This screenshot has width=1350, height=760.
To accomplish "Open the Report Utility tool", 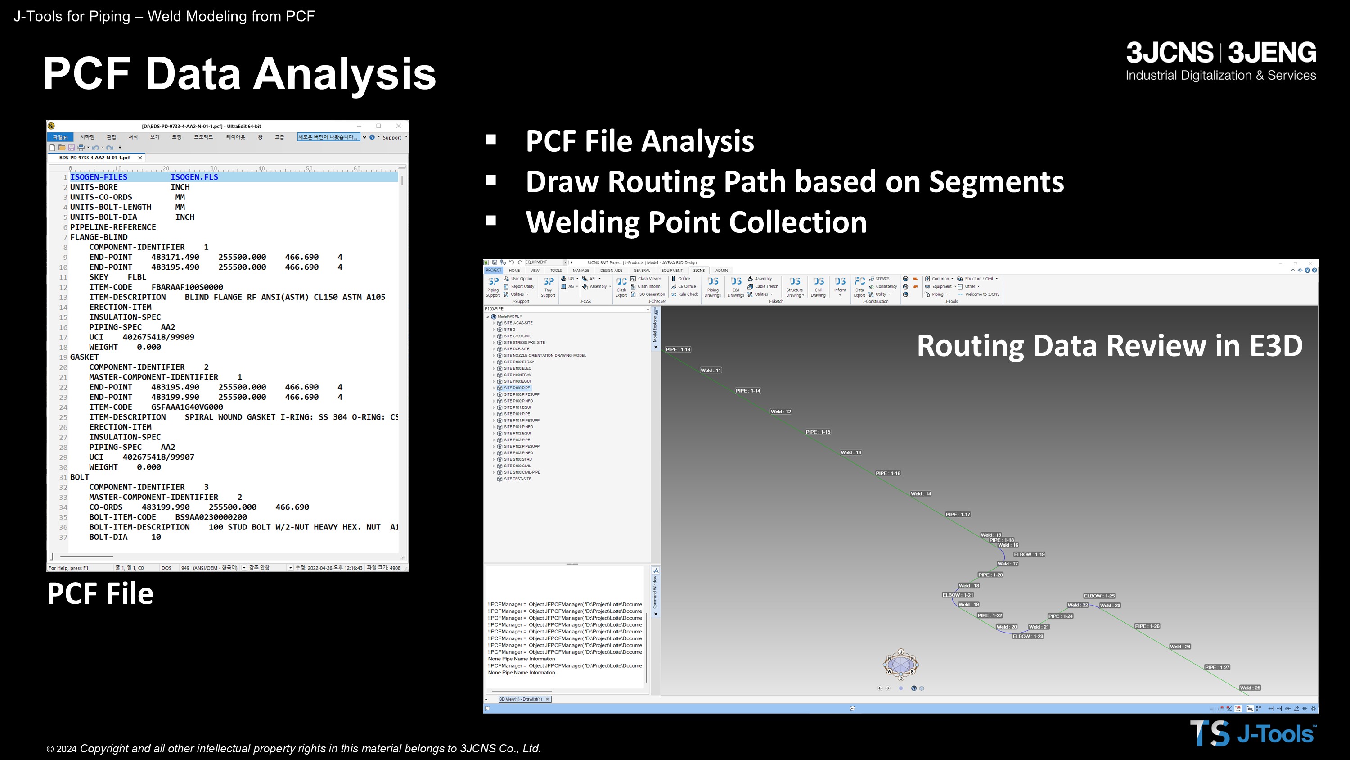I will (x=519, y=286).
